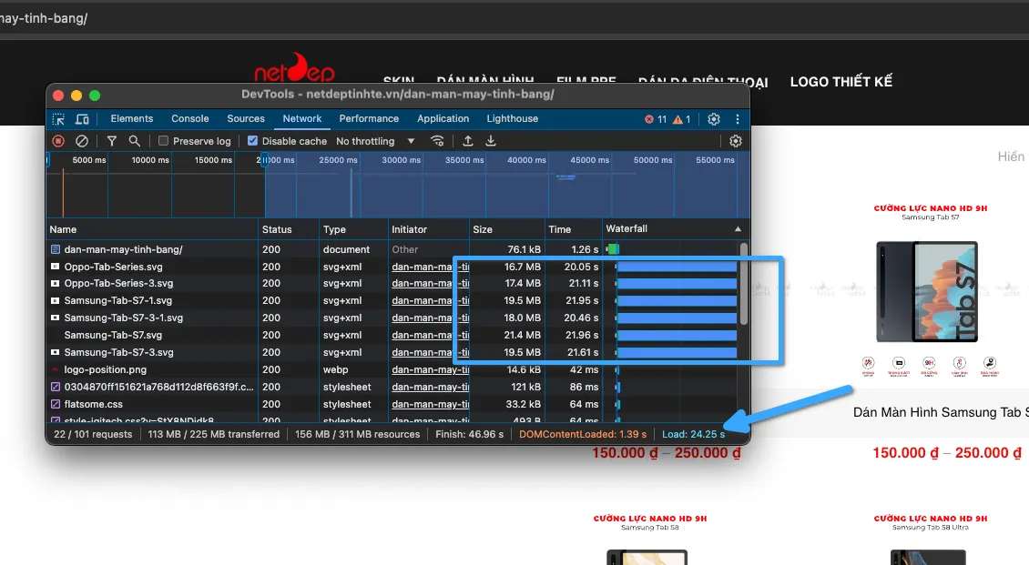Sort requests by the Waterfall column
This screenshot has width=1029, height=565.
672,229
